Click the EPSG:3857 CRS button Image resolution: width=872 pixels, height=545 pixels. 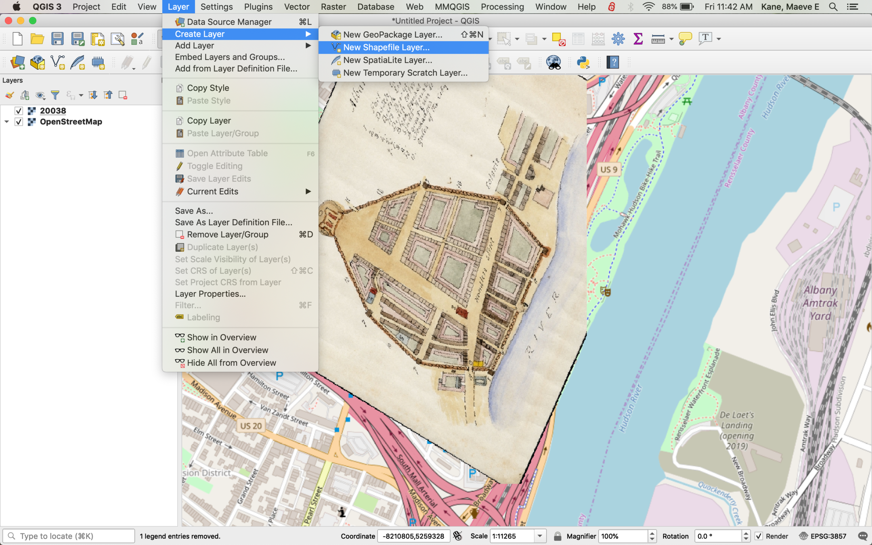(823, 536)
